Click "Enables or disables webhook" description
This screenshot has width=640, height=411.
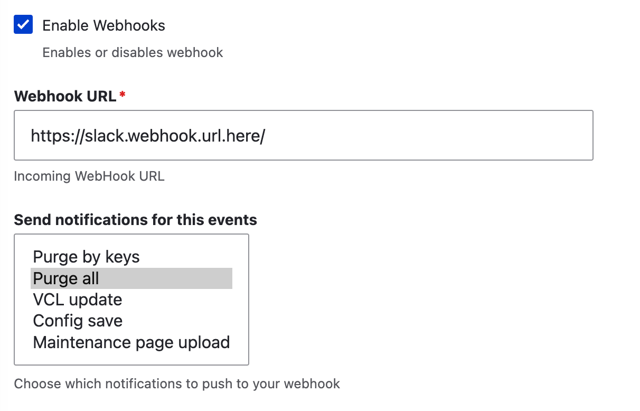point(133,53)
